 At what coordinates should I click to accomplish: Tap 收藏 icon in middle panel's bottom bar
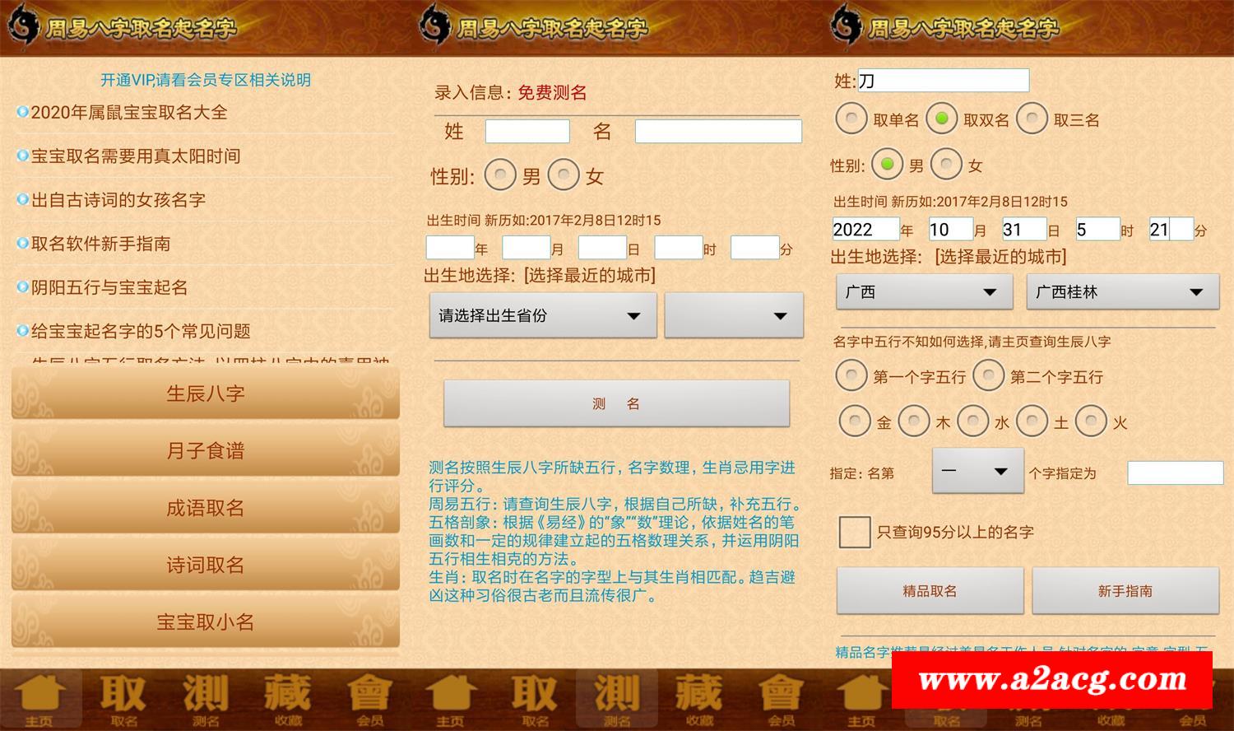[x=699, y=699]
